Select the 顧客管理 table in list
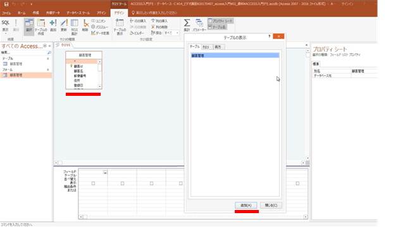Viewport: 405px width, 227px height. coord(235,55)
